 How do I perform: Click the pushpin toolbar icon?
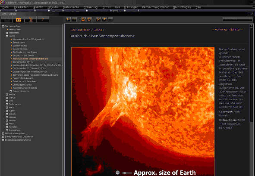[x=104, y=19]
